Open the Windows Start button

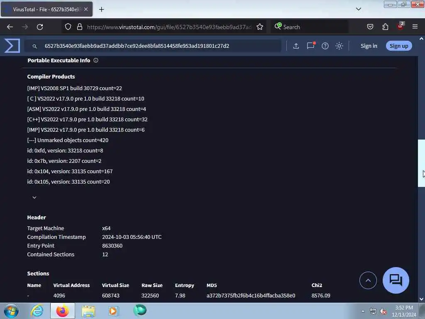(11, 311)
